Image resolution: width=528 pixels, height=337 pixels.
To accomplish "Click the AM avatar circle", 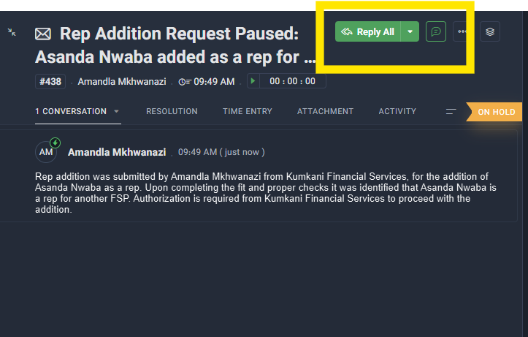I will pos(46,152).
